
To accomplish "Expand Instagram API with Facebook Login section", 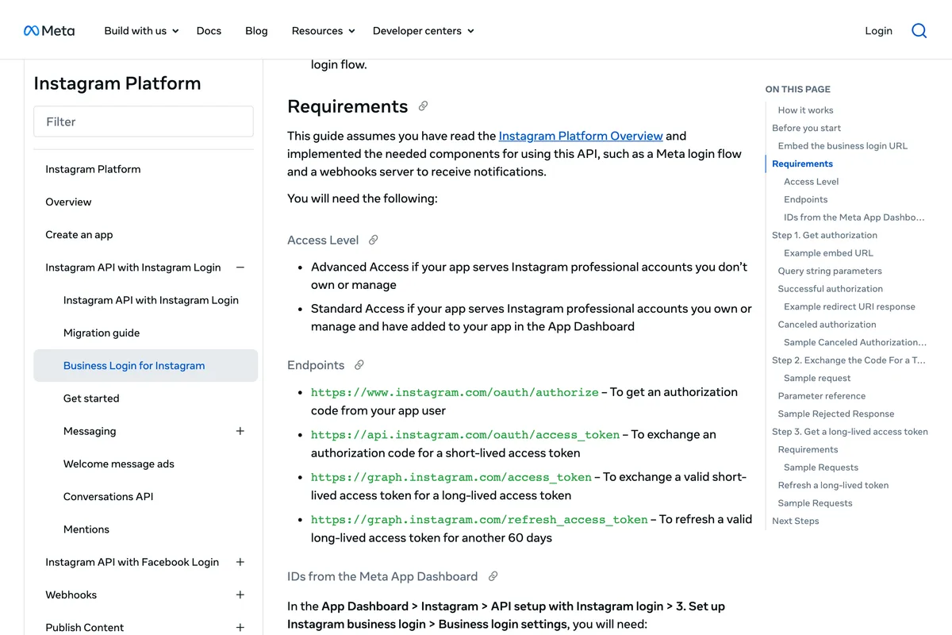I will 240,562.
